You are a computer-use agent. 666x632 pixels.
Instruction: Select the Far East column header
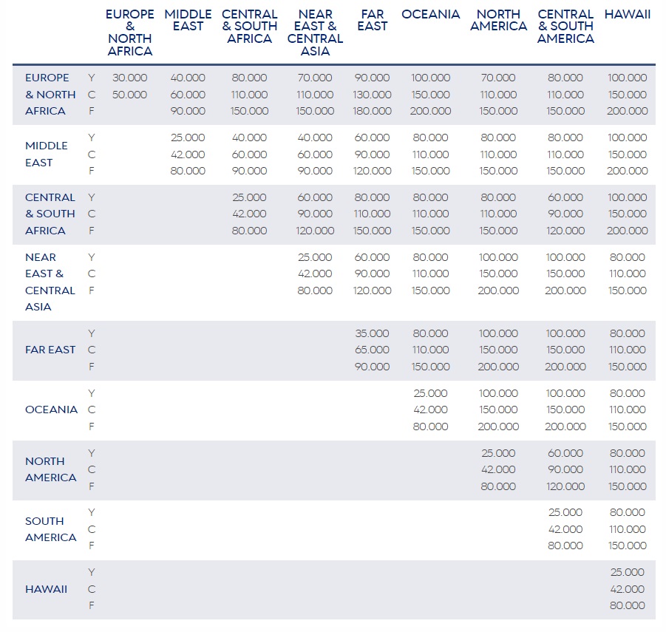(372, 20)
